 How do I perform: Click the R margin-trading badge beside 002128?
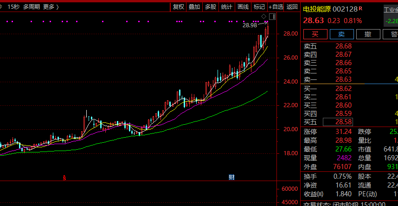point(360,9)
